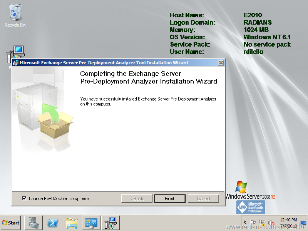308x231 pixels.
Task: Close the Installation Wizard window
Action: (x=221, y=63)
